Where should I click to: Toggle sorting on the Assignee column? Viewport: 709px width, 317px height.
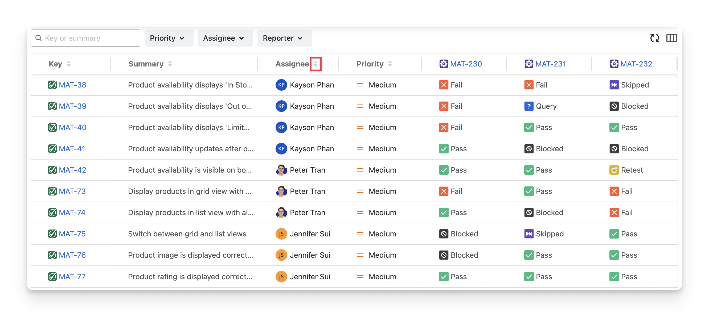pyautogui.click(x=315, y=64)
